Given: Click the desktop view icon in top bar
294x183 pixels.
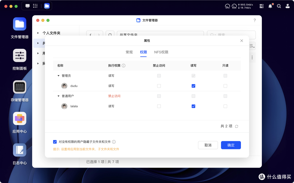Looking at the screenshot, I should point(27,6).
